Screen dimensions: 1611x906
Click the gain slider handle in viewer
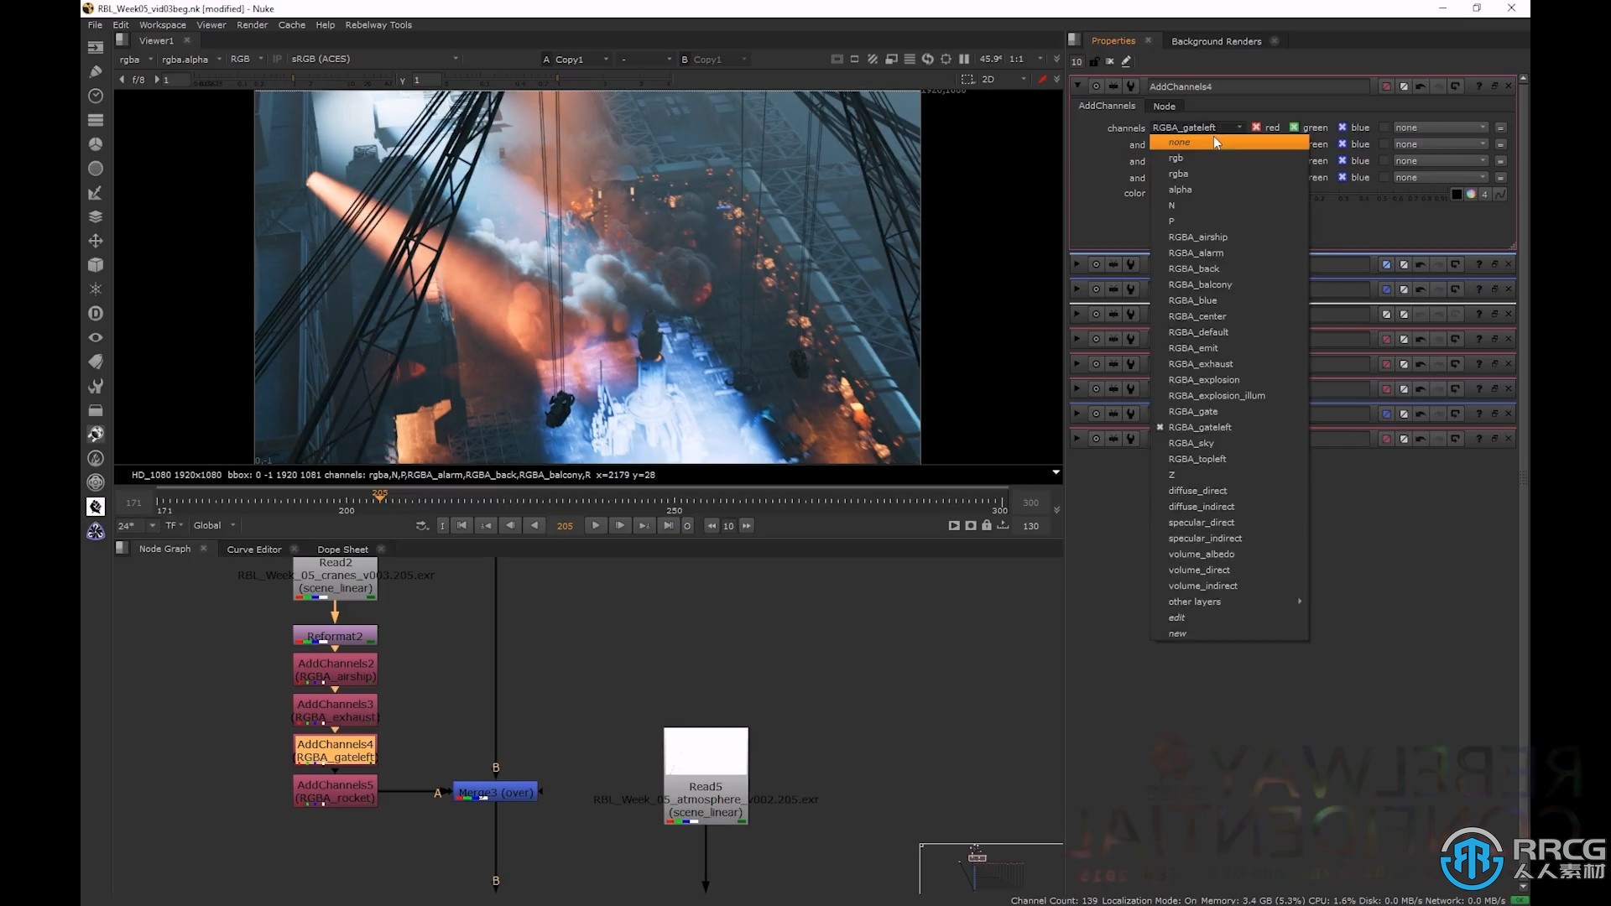[x=292, y=79]
